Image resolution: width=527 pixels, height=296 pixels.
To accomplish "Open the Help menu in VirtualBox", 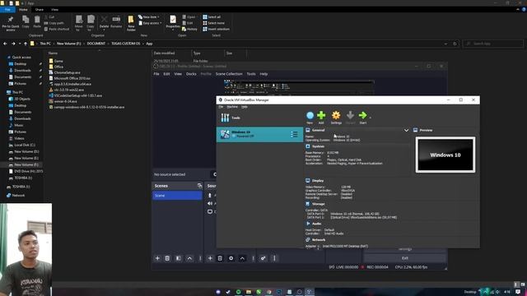I will click(245, 107).
